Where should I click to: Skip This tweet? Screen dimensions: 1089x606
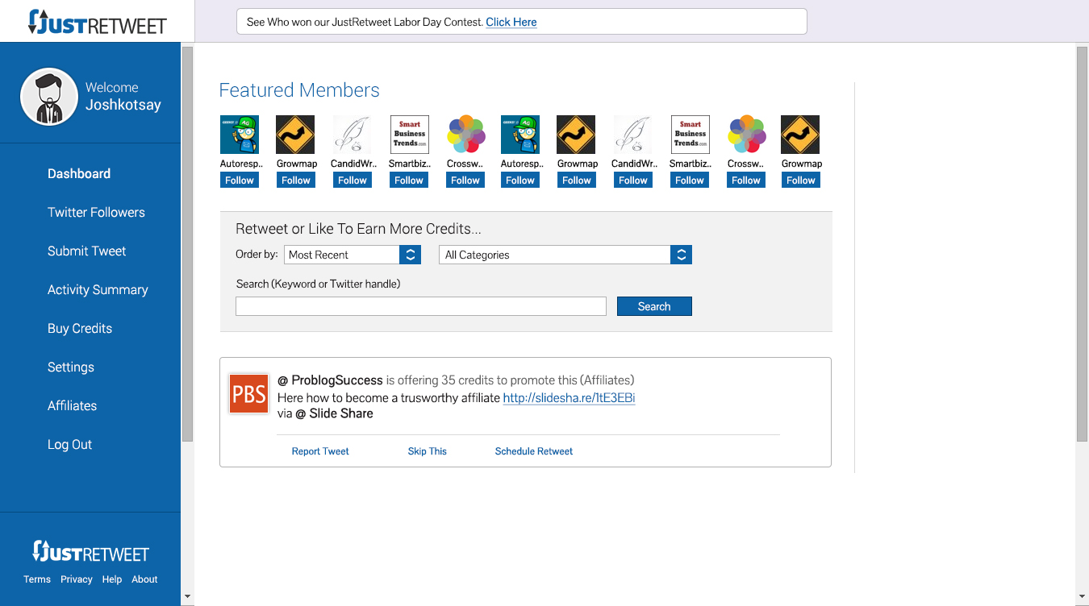click(x=427, y=451)
